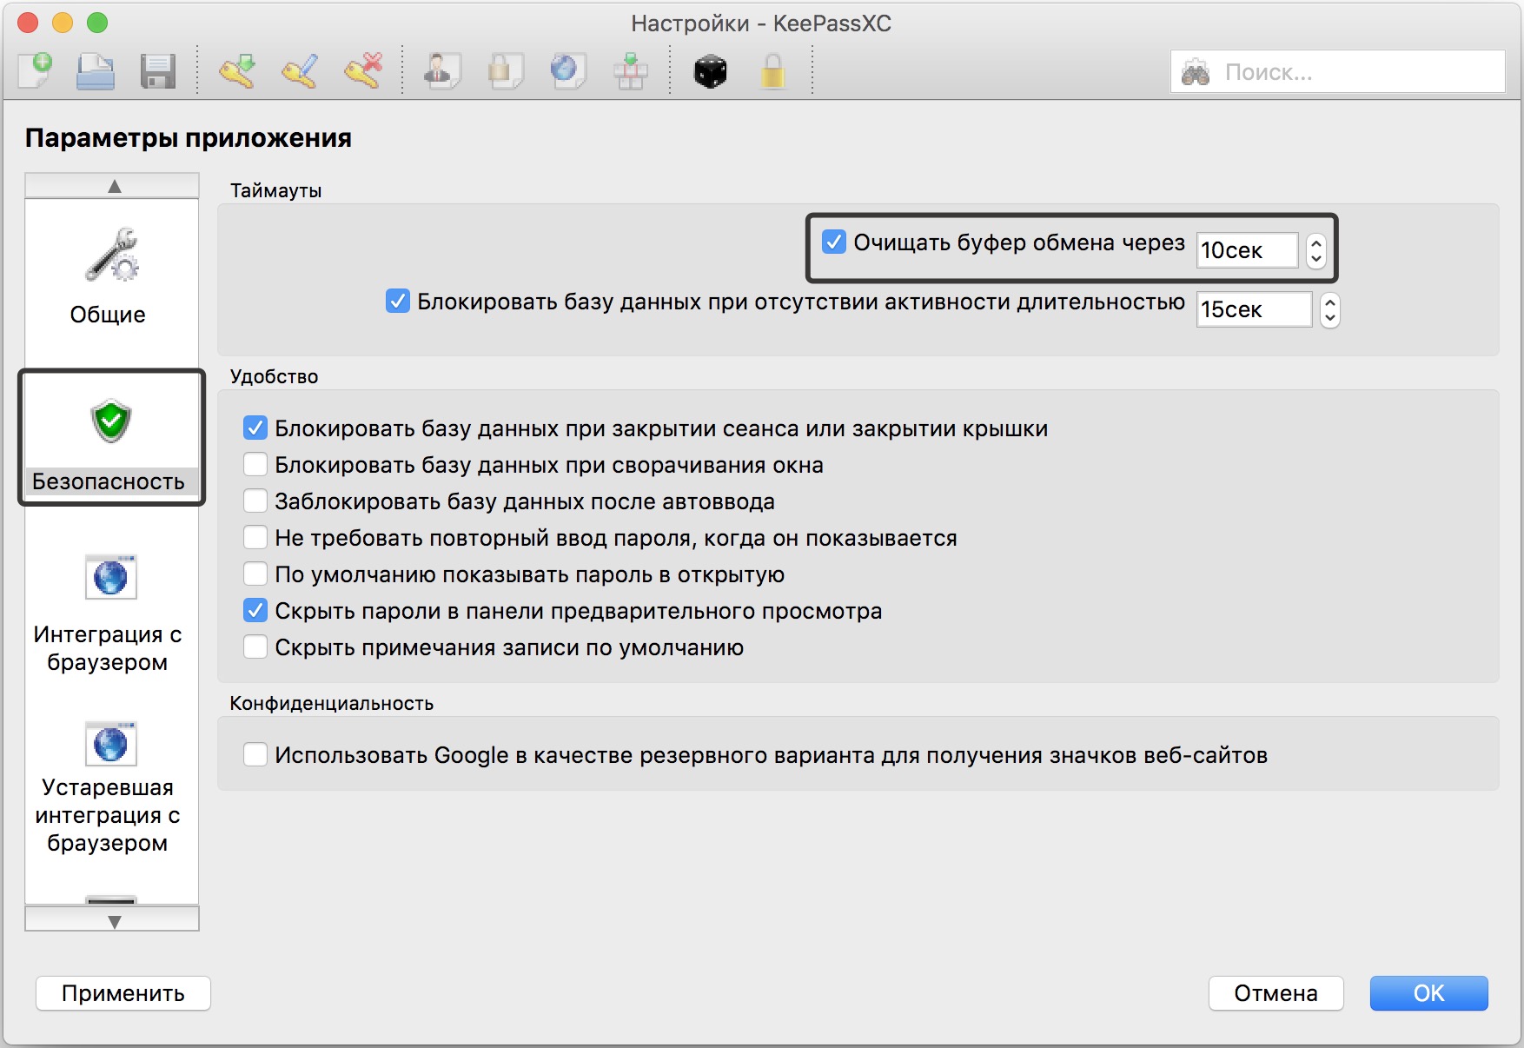The width and height of the screenshot is (1524, 1048).
Task: Click the New database toolbar icon
Action: [x=35, y=71]
